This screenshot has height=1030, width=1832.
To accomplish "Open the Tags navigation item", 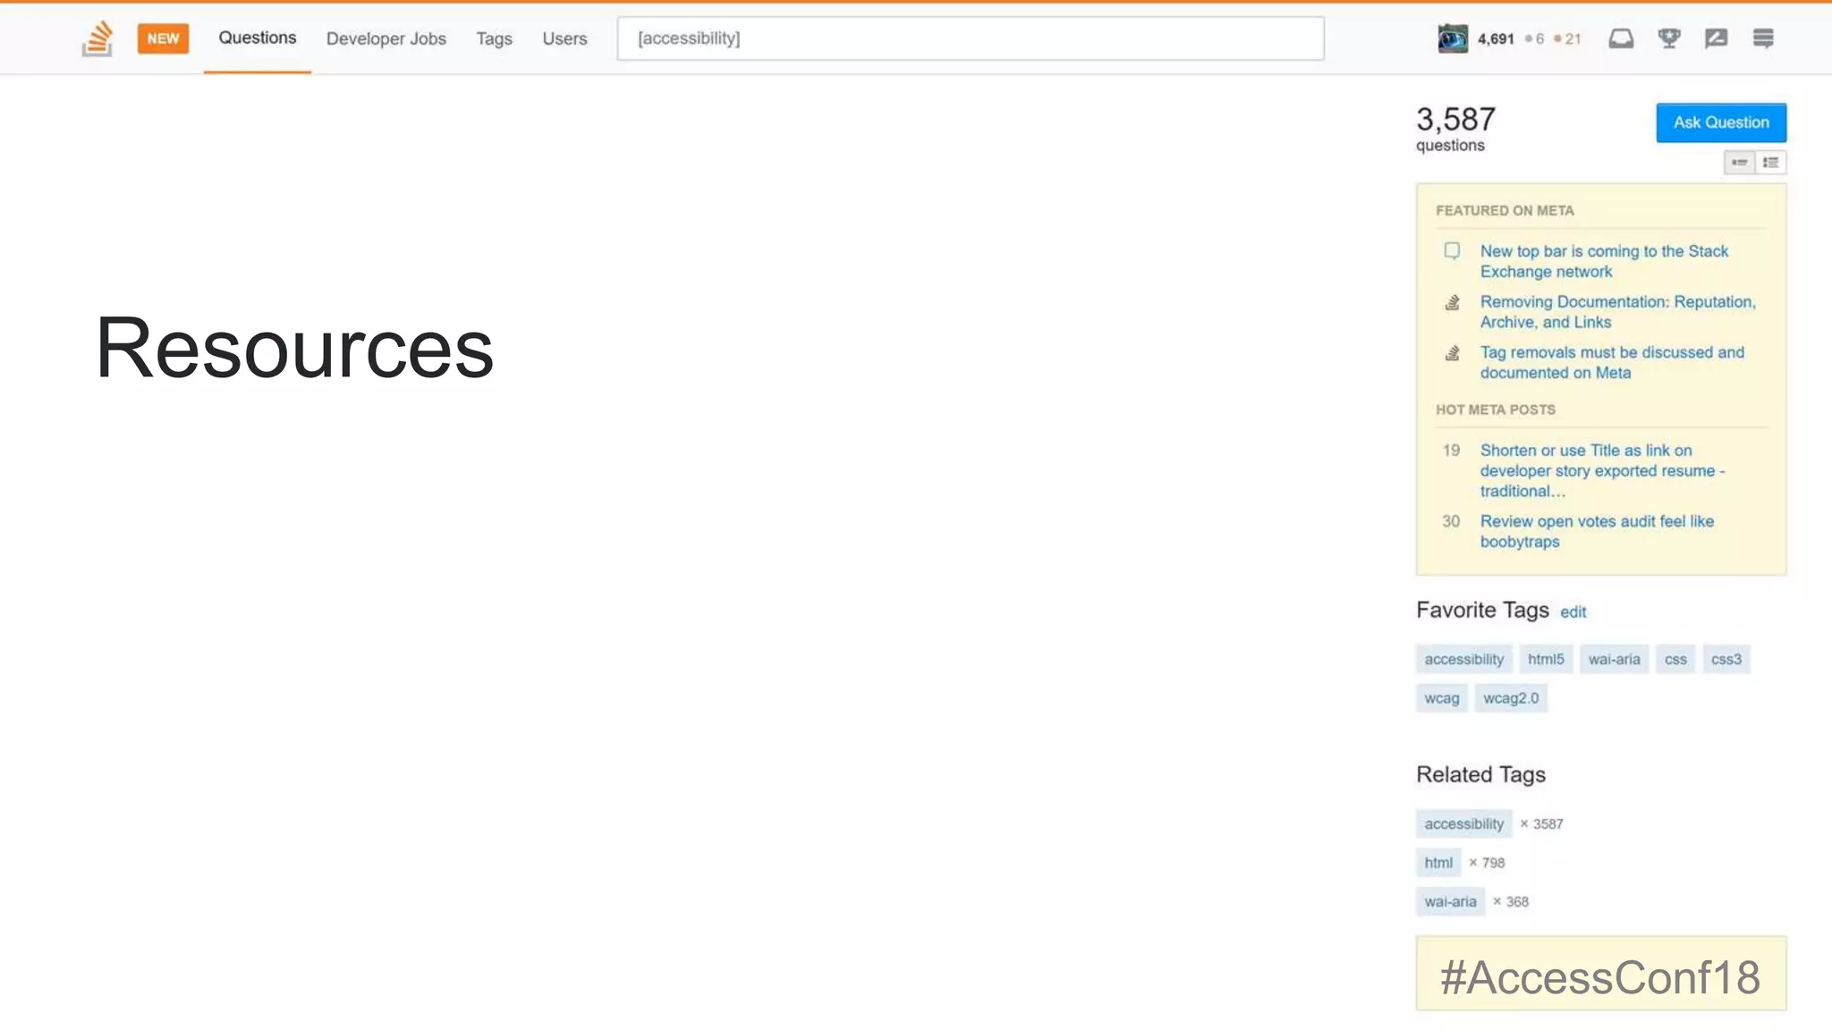I will pos(494,38).
